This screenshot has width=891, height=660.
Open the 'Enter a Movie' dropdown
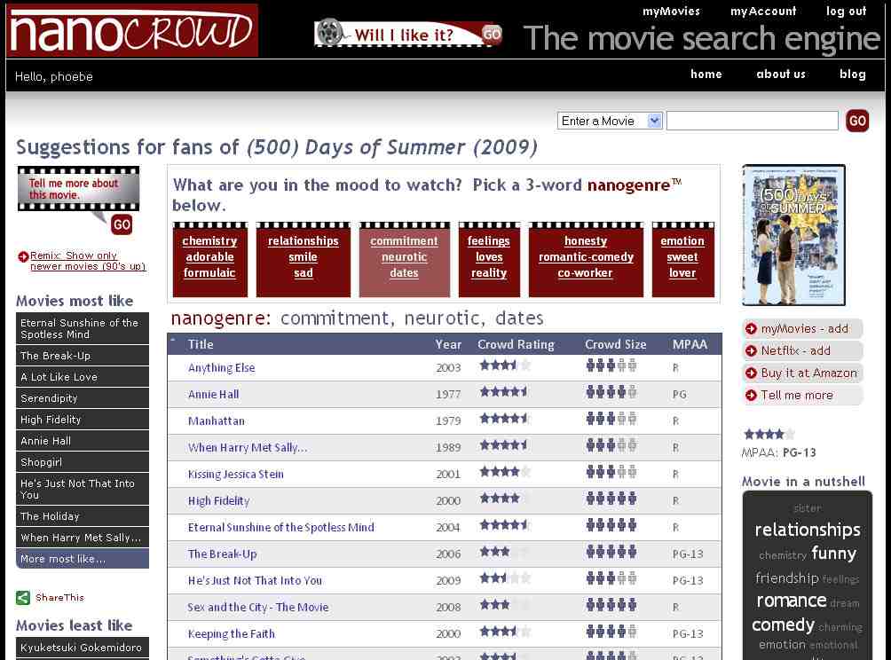[x=610, y=121]
